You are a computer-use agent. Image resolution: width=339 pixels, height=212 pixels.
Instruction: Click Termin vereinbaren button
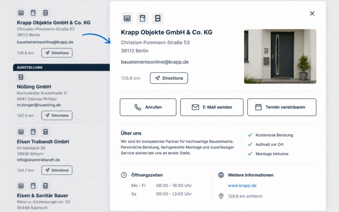[x=282, y=107]
